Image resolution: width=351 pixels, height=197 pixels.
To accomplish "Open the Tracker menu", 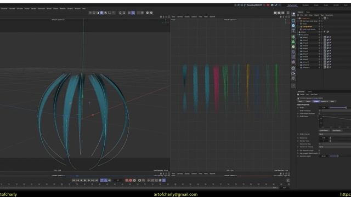I will coord(27,9).
